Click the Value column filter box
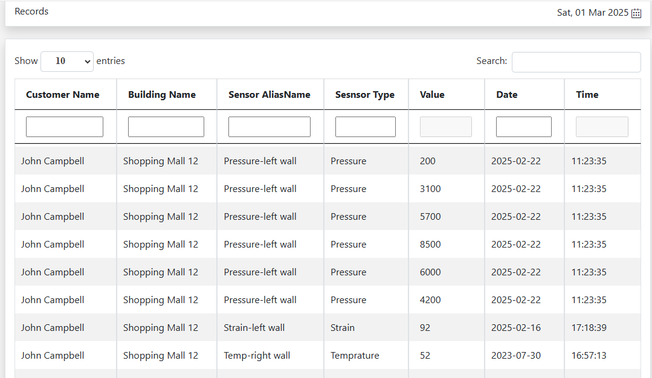652x378 pixels. [446, 127]
